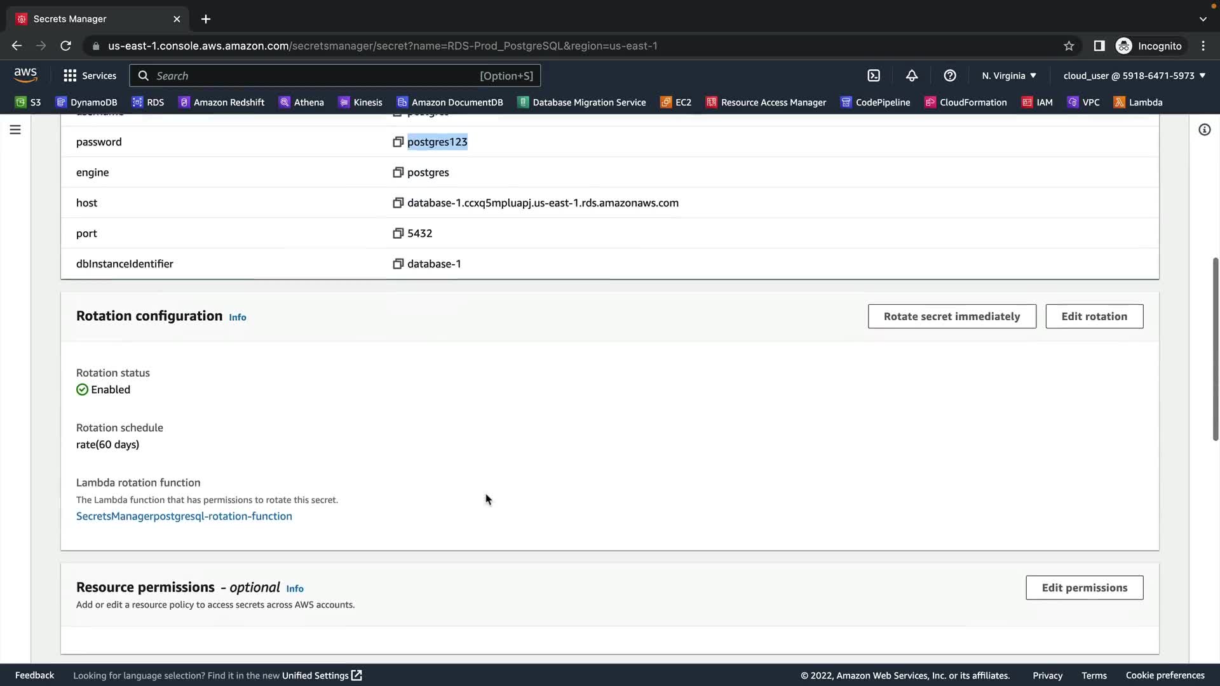Open the help question mark menu
This screenshot has width=1220, height=686.
pyautogui.click(x=950, y=76)
